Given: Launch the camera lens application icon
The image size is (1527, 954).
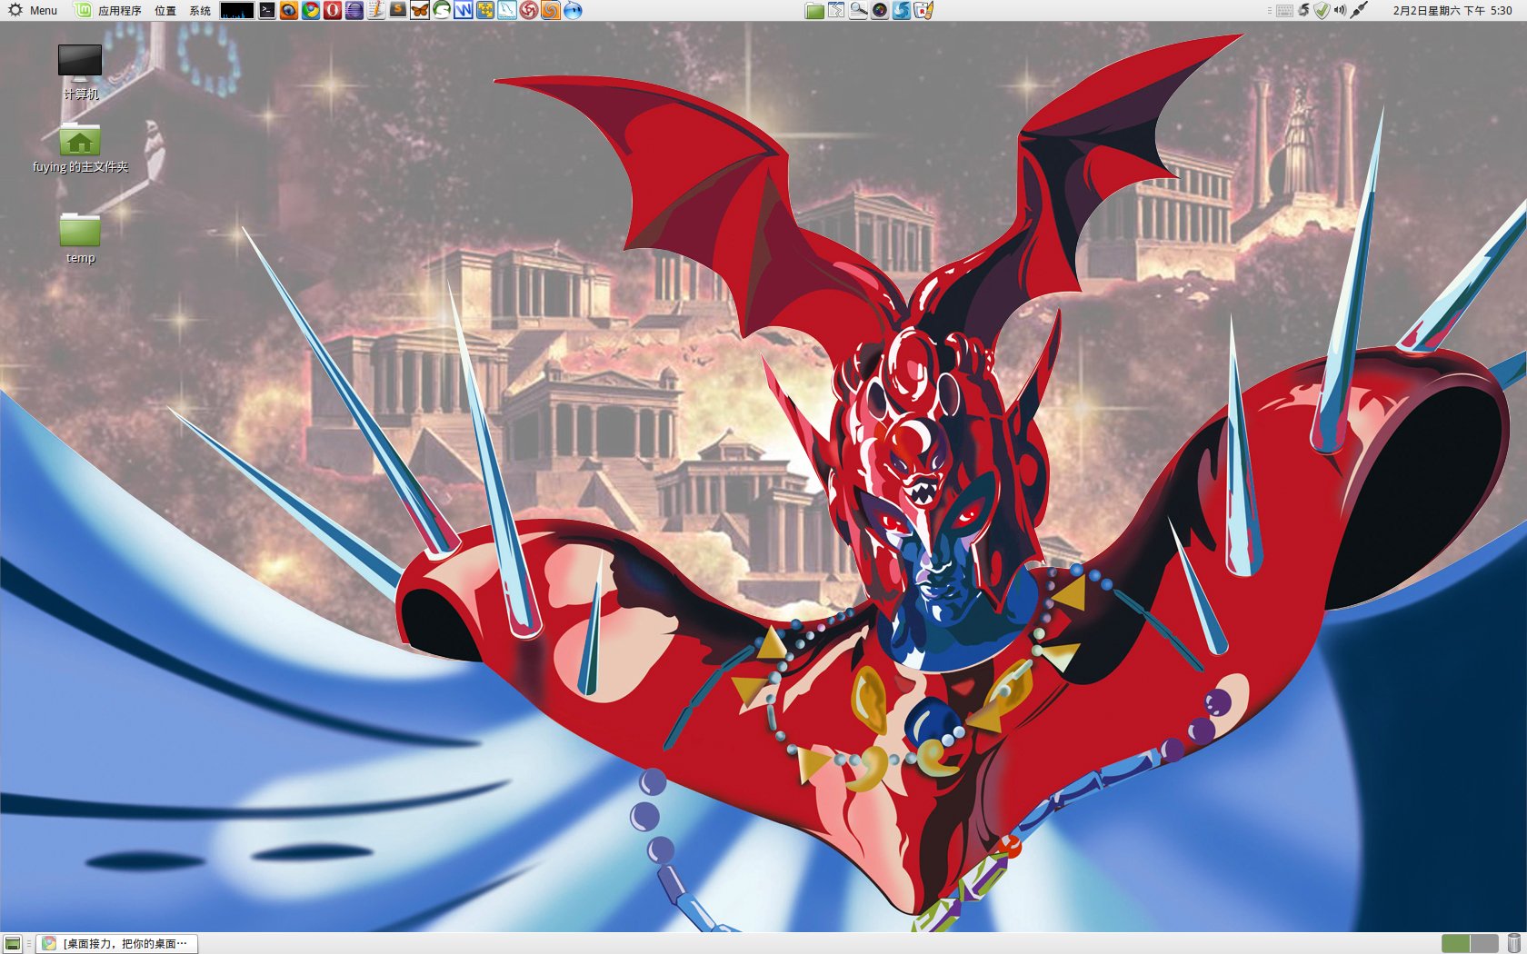Looking at the screenshot, I should click(880, 10).
